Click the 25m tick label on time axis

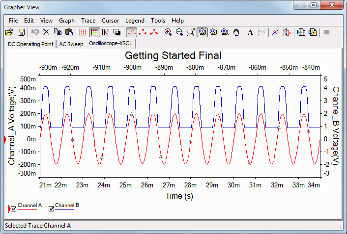[125, 185]
